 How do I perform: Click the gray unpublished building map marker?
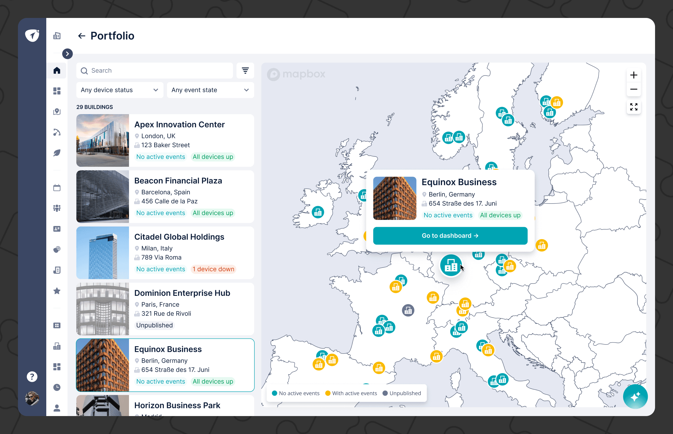(408, 311)
